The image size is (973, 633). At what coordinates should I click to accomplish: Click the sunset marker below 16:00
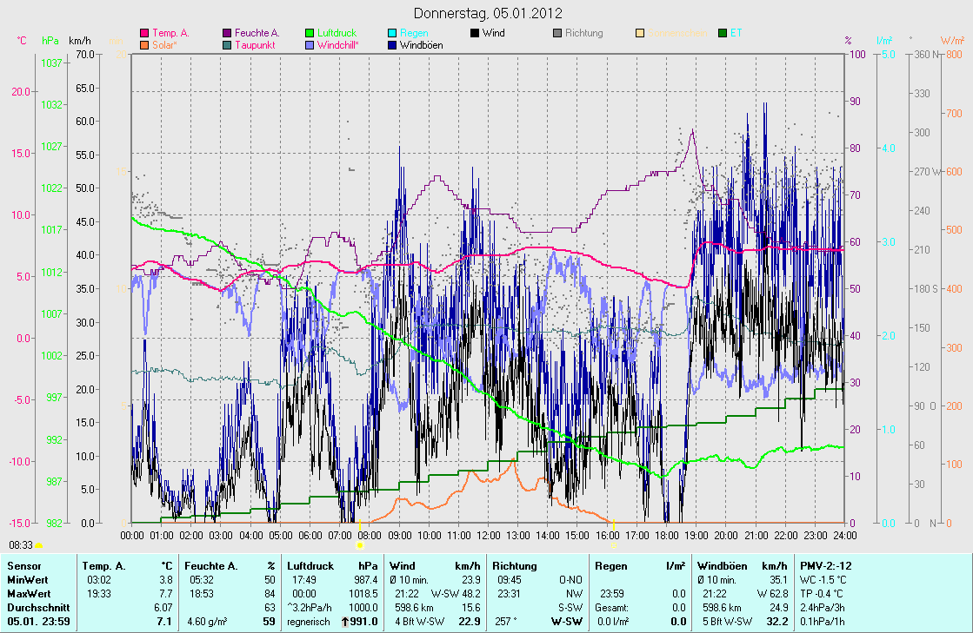click(x=613, y=545)
